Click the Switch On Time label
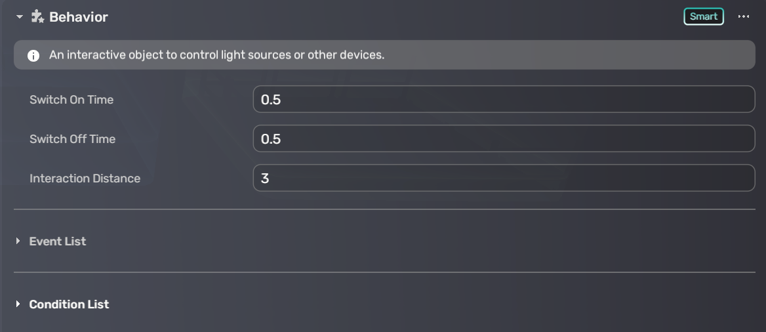The image size is (766, 332). pos(71,100)
